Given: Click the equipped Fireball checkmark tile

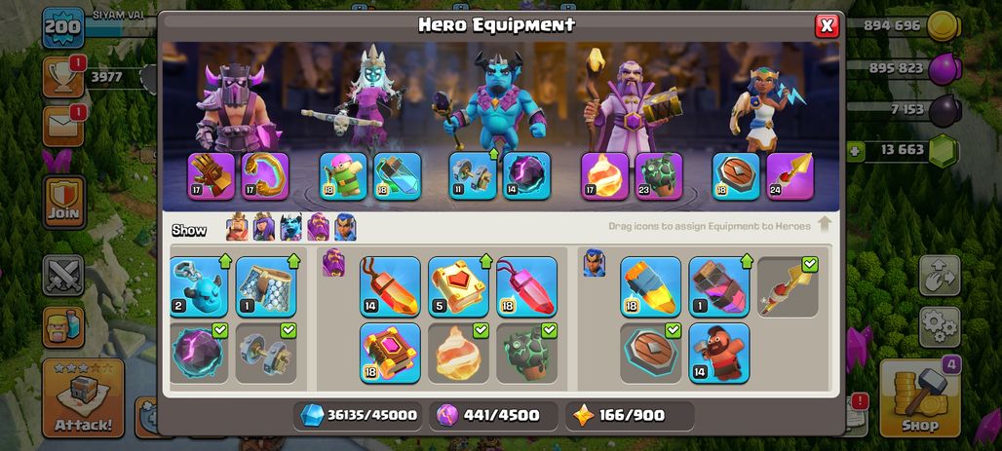Looking at the screenshot, I should tap(458, 354).
